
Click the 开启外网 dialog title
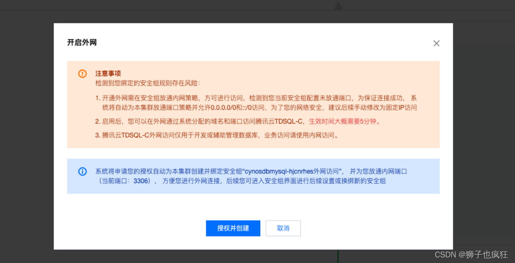(82, 42)
